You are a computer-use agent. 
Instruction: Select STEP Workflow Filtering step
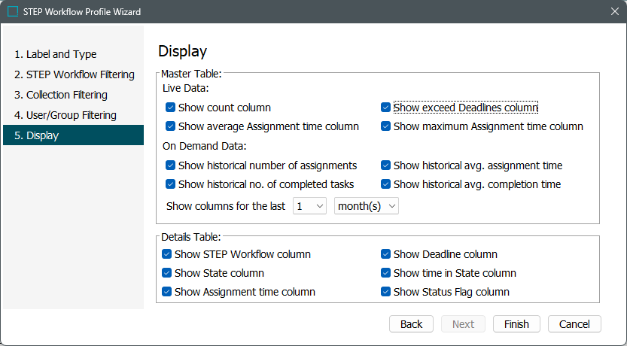coord(74,74)
